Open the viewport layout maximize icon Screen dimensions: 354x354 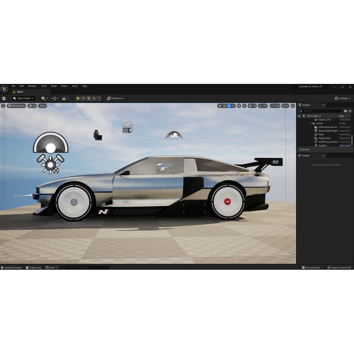[293, 106]
